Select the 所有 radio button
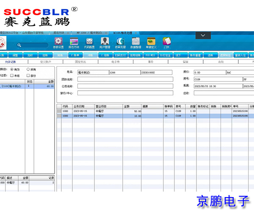Image resolution: width=254 pixels, height=211 pixels. pyautogui.click(x=28, y=69)
